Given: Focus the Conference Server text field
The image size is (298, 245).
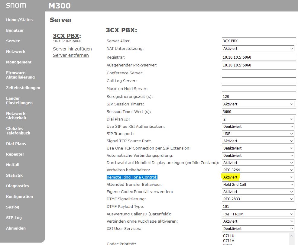Looking at the screenshot, I should (x=259, y=73).
